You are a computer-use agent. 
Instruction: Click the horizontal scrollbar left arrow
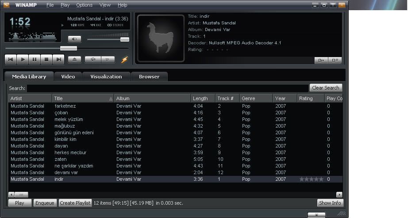pyautogui.click(x=11, y=195)
